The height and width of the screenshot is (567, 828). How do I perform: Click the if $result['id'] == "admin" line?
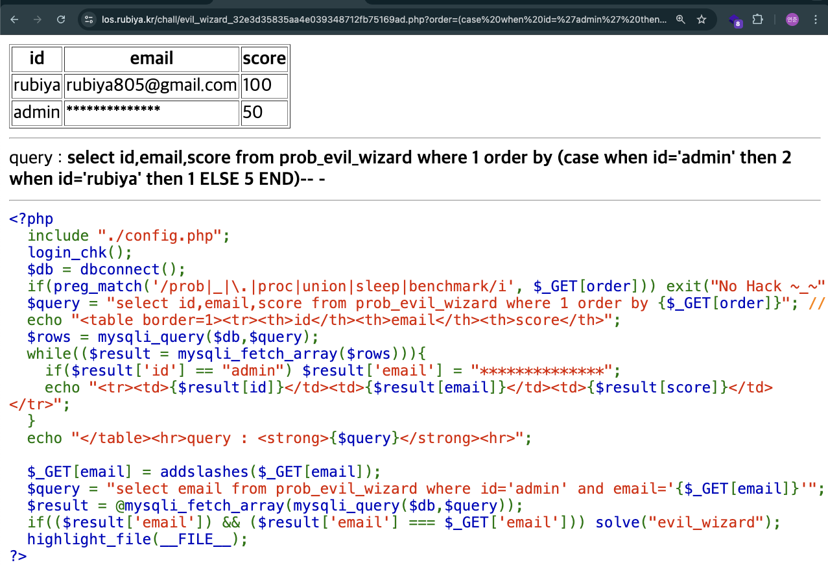(333, 371)
